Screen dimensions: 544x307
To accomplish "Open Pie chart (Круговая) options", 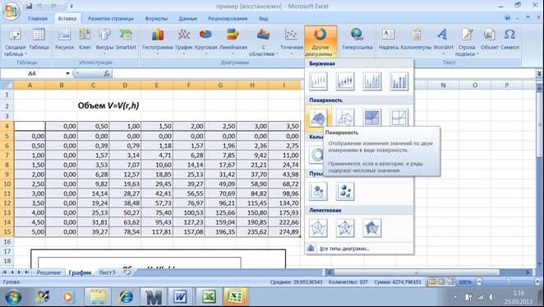I will click(x=205, y=42).
